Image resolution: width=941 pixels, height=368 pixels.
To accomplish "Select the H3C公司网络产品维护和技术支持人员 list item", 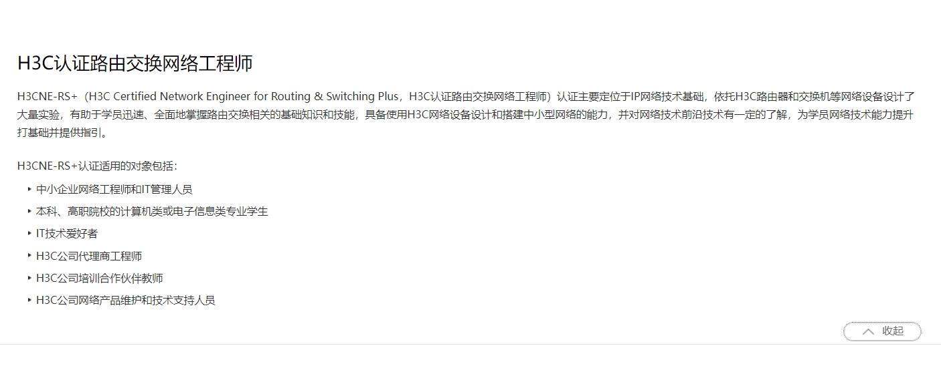I will tap(126, 300).
